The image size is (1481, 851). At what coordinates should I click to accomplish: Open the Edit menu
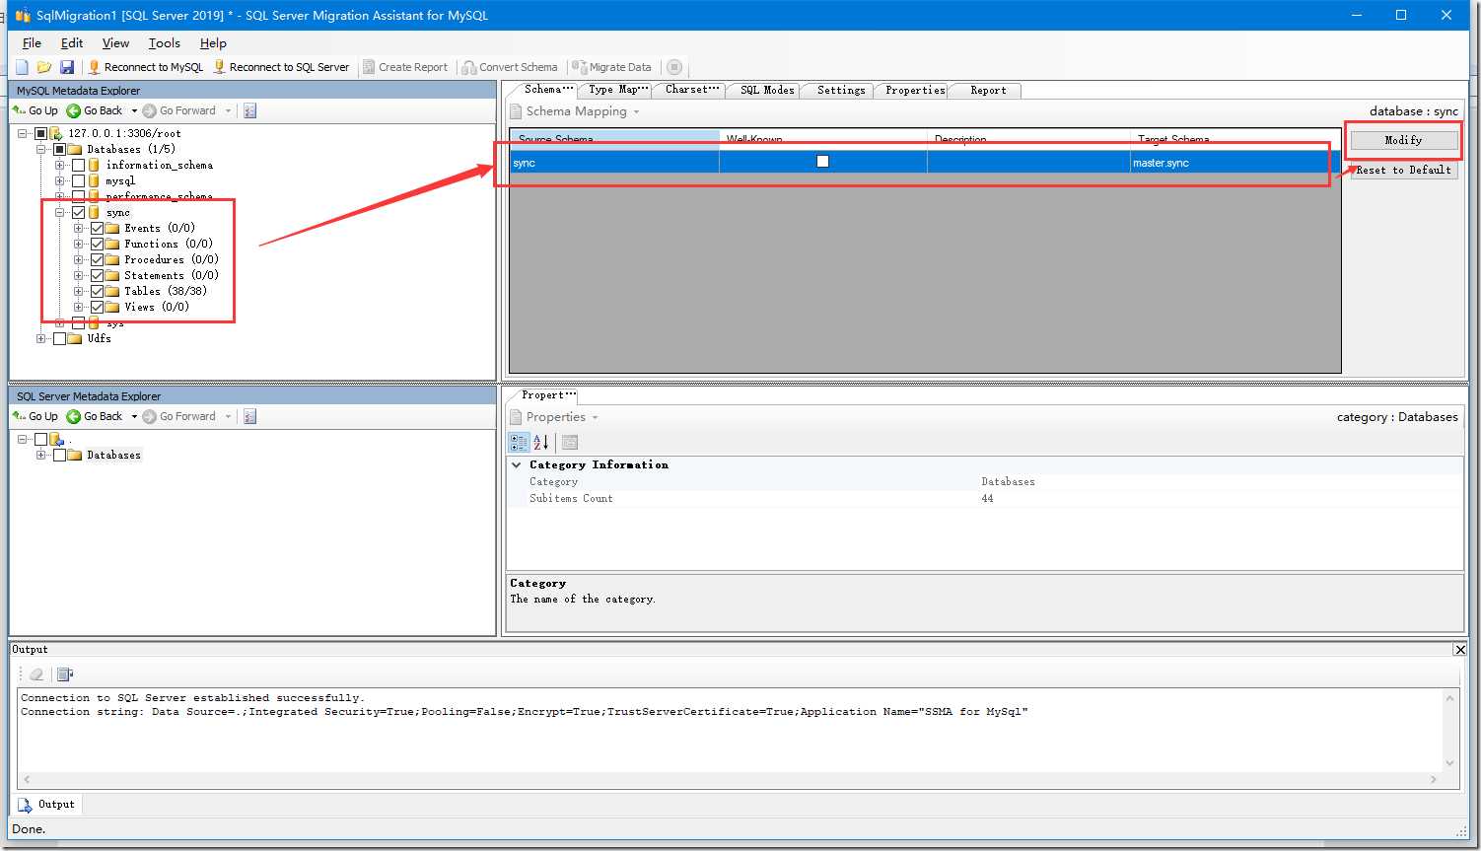(x=72, y=42)
